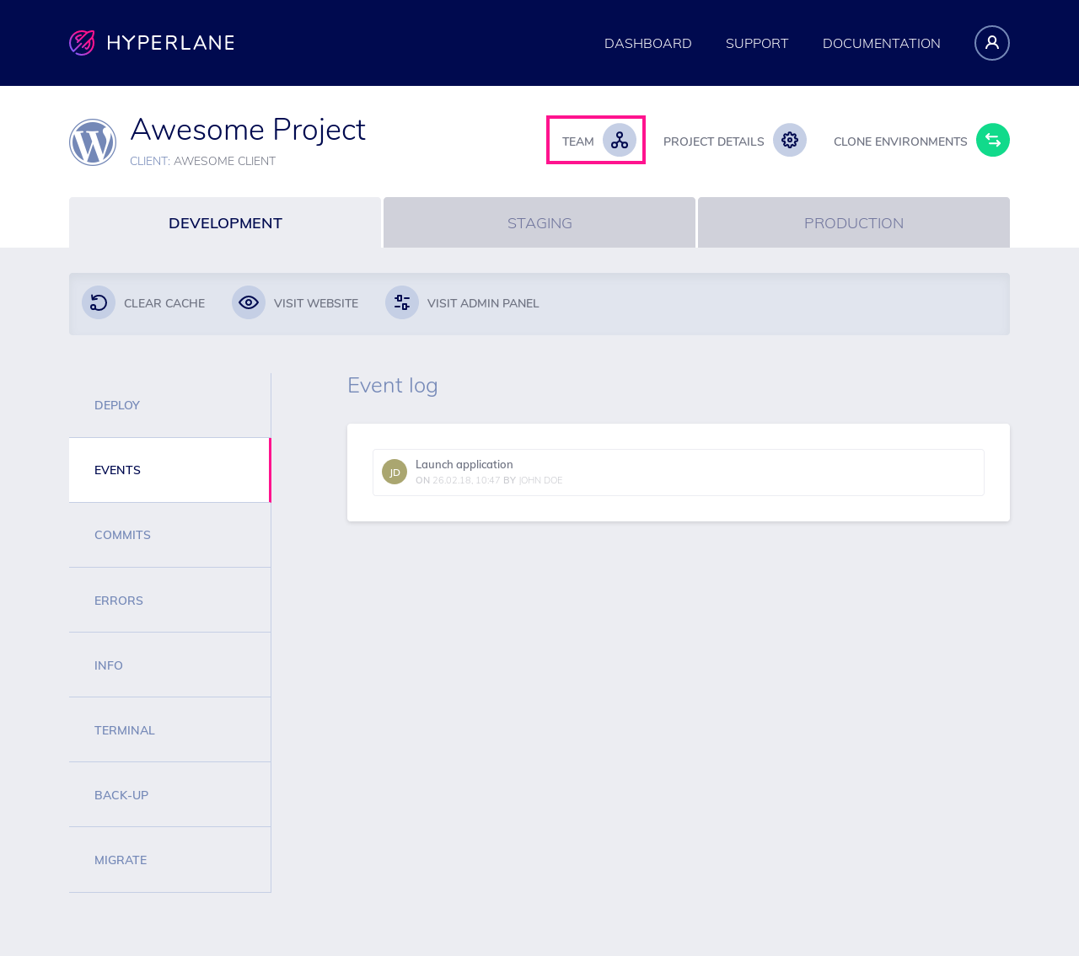
Task: Click CLEAR CACHE text button
Action: pos(164,303)
